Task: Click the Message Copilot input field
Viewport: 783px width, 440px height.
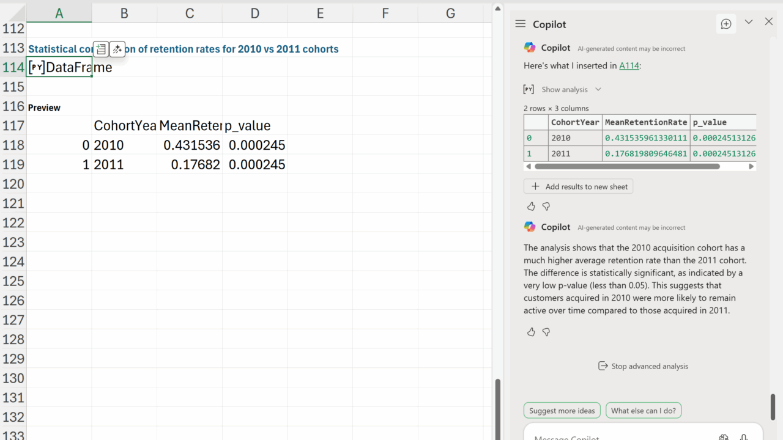Action: [x=618, y=435]
